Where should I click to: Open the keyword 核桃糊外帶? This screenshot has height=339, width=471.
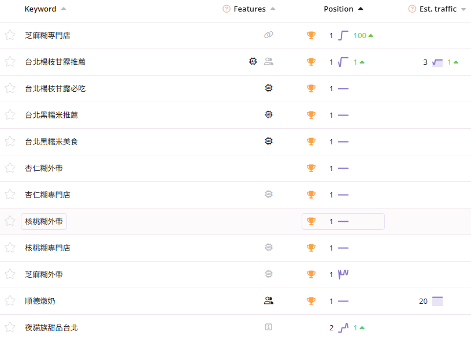pyautogui.click(x=44, y=221)
